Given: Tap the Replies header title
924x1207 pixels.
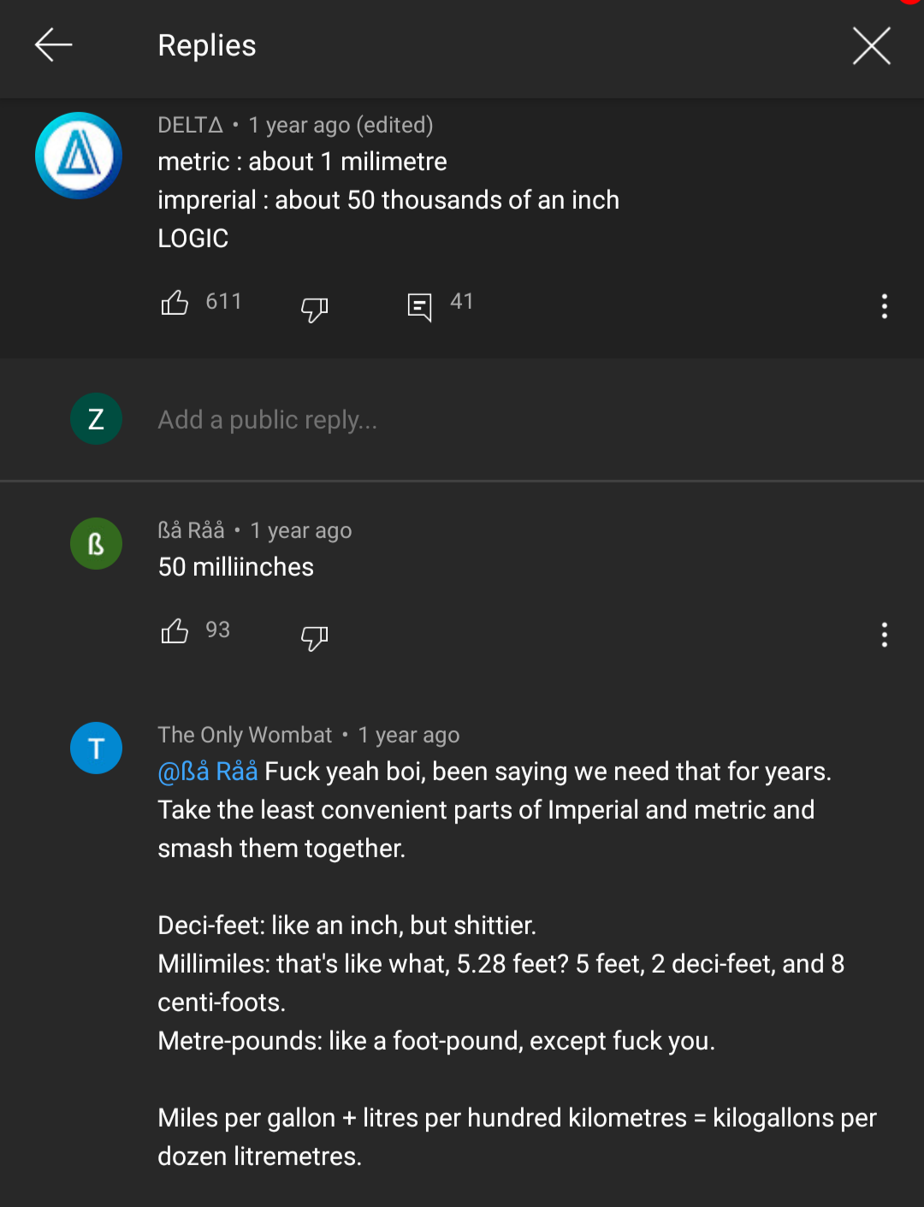Looking at the screenshot, I should [x=207, y=45].
